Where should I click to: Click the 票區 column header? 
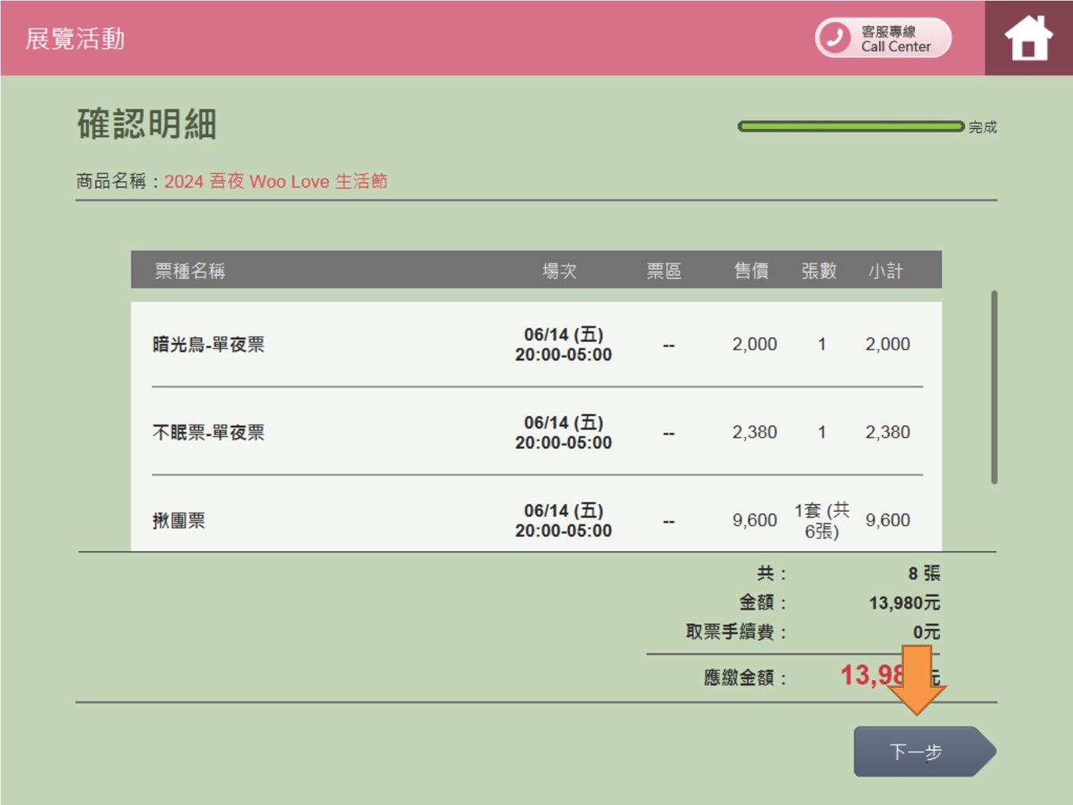click(663, 271)
